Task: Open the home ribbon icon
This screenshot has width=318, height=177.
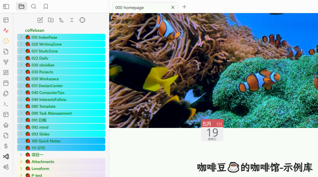Action: click(6, 125)
